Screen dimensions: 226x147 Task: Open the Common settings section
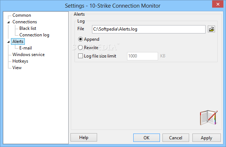click(22, 15)
